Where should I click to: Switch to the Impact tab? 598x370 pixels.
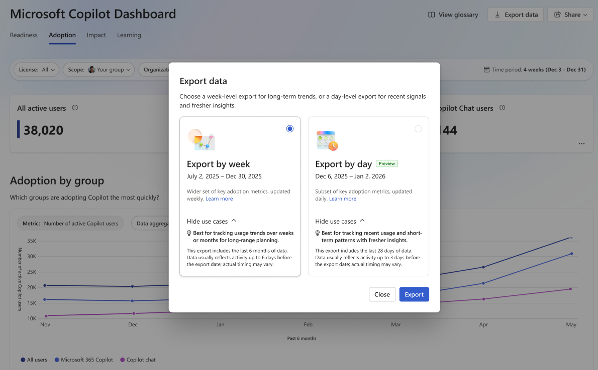tap(96, 35)
